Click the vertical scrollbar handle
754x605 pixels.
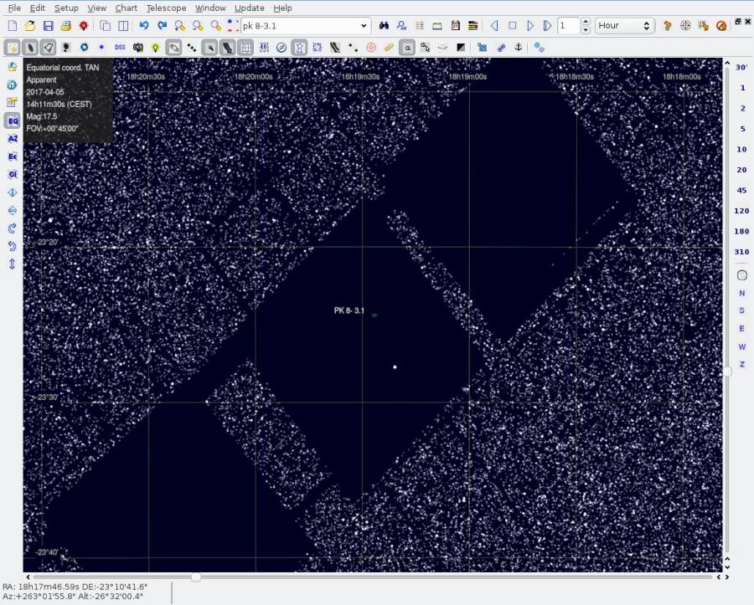[x=727, y=372]
